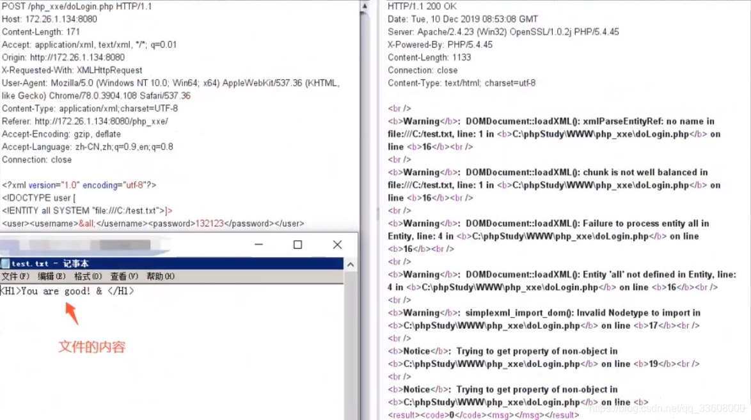Click the 'Connection: close' request header
This screenshot has width=751, height=420.
37,159
